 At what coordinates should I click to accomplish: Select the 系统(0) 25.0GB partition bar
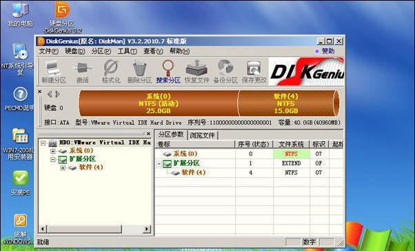coord(159,103)
